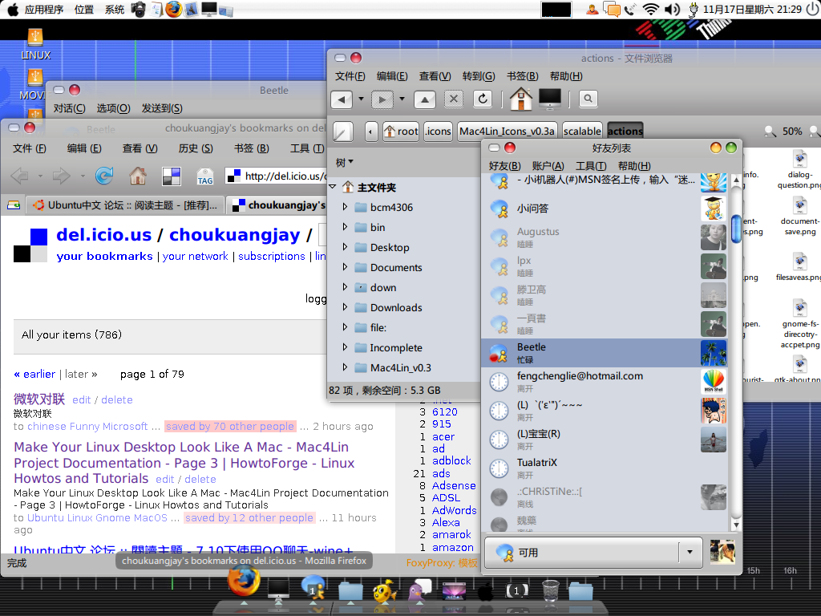821x616 pixels.
Task: Click the file browser Back arrow button
Action: pos(342,99)
